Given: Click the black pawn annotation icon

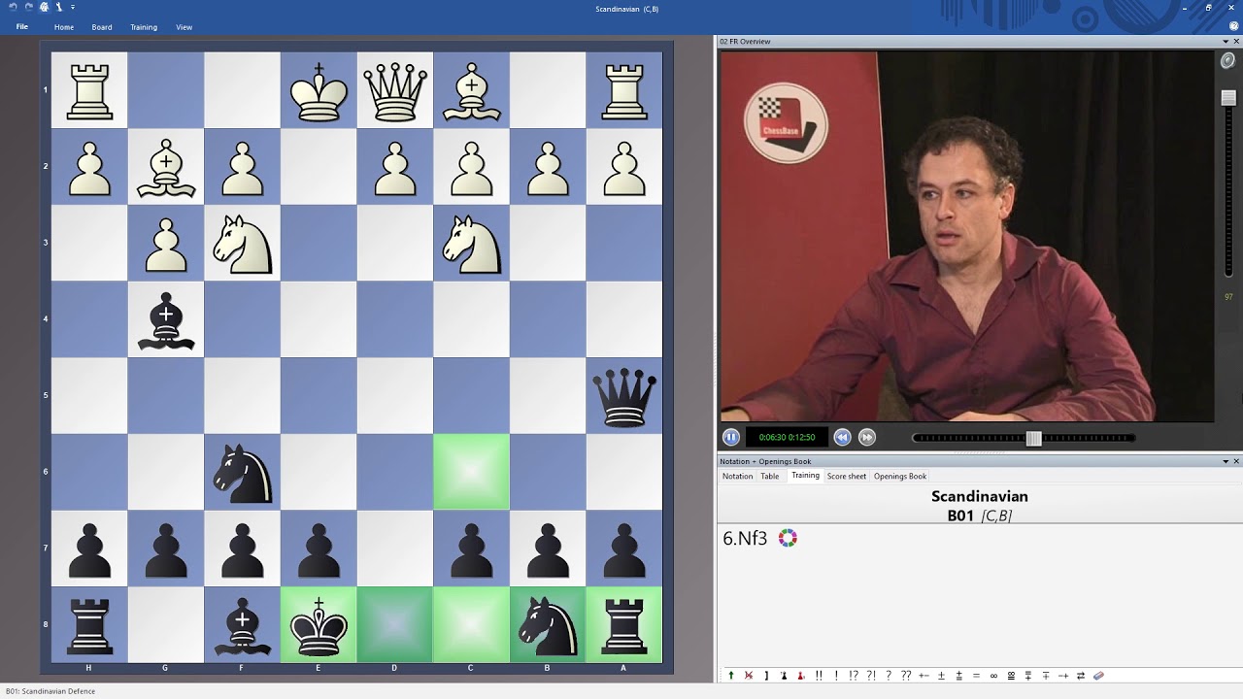Looking at the screenshot, I should 784,676.
